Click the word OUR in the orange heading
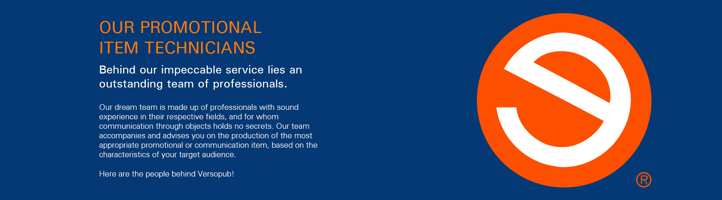Viewport: 722px width, 200px height. pyautogui.click(x=117, y=28)
